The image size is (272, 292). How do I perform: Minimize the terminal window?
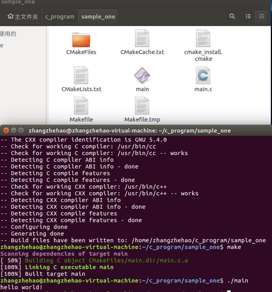tap(13, 131)
